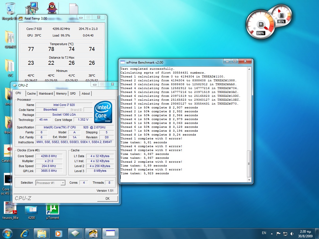Click the Package value 'Socket 1366 LGA'

(x=64, y=115)
